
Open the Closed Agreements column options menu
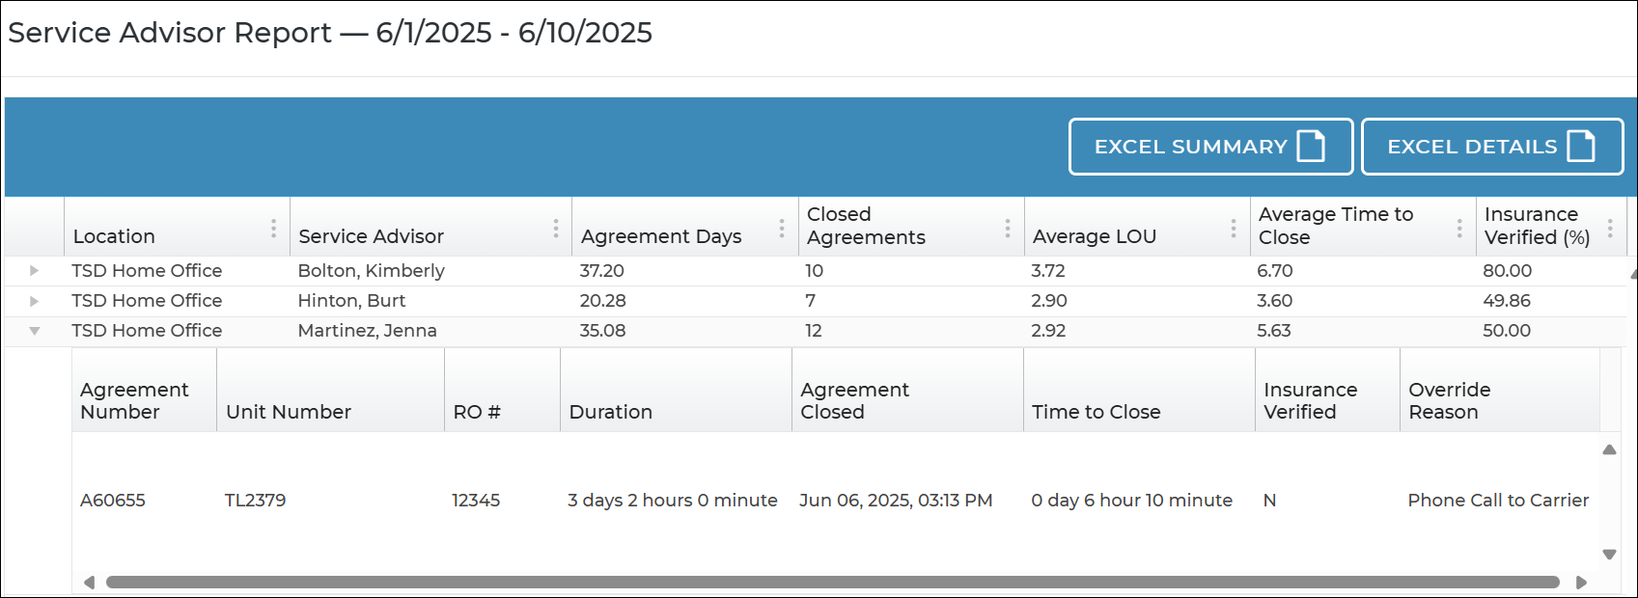point(1008,229)
